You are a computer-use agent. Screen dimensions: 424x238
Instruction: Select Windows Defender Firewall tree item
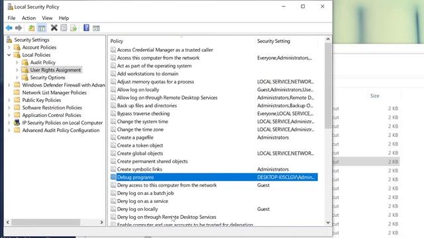pyautogui.click(x=64, y=85)
